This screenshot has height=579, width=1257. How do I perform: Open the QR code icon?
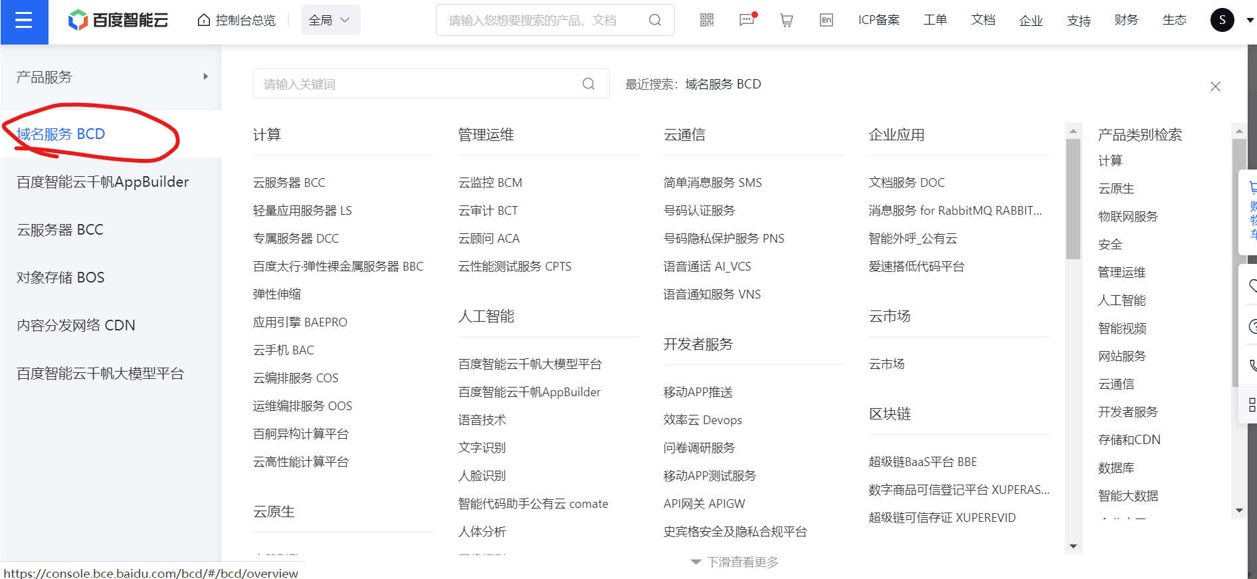707,21
